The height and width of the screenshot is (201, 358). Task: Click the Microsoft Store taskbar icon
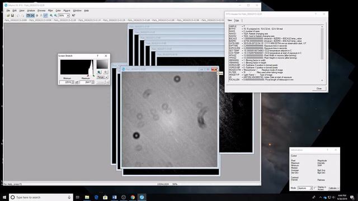105,197
